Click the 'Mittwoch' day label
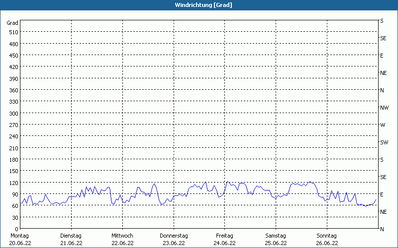398x248 pixels. tap(122, 236)
